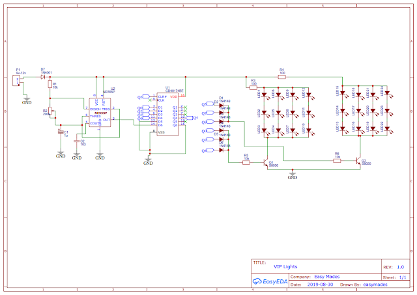This screenshot has width=417, height=295.
Task: Click the Q7 net flag near the diodes
Action: click(x=207, y=113)
